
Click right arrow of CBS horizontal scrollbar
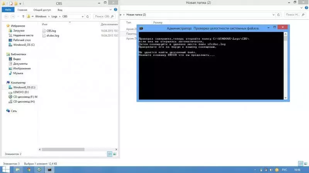[x=116, y=149]
